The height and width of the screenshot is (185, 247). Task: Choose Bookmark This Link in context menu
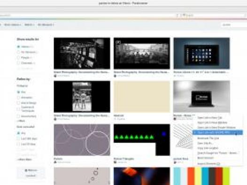[x=208, y=138]
